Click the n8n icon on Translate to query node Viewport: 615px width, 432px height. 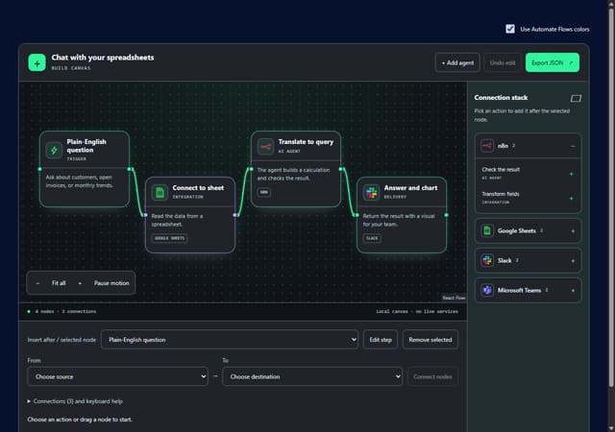coord(265,147)
